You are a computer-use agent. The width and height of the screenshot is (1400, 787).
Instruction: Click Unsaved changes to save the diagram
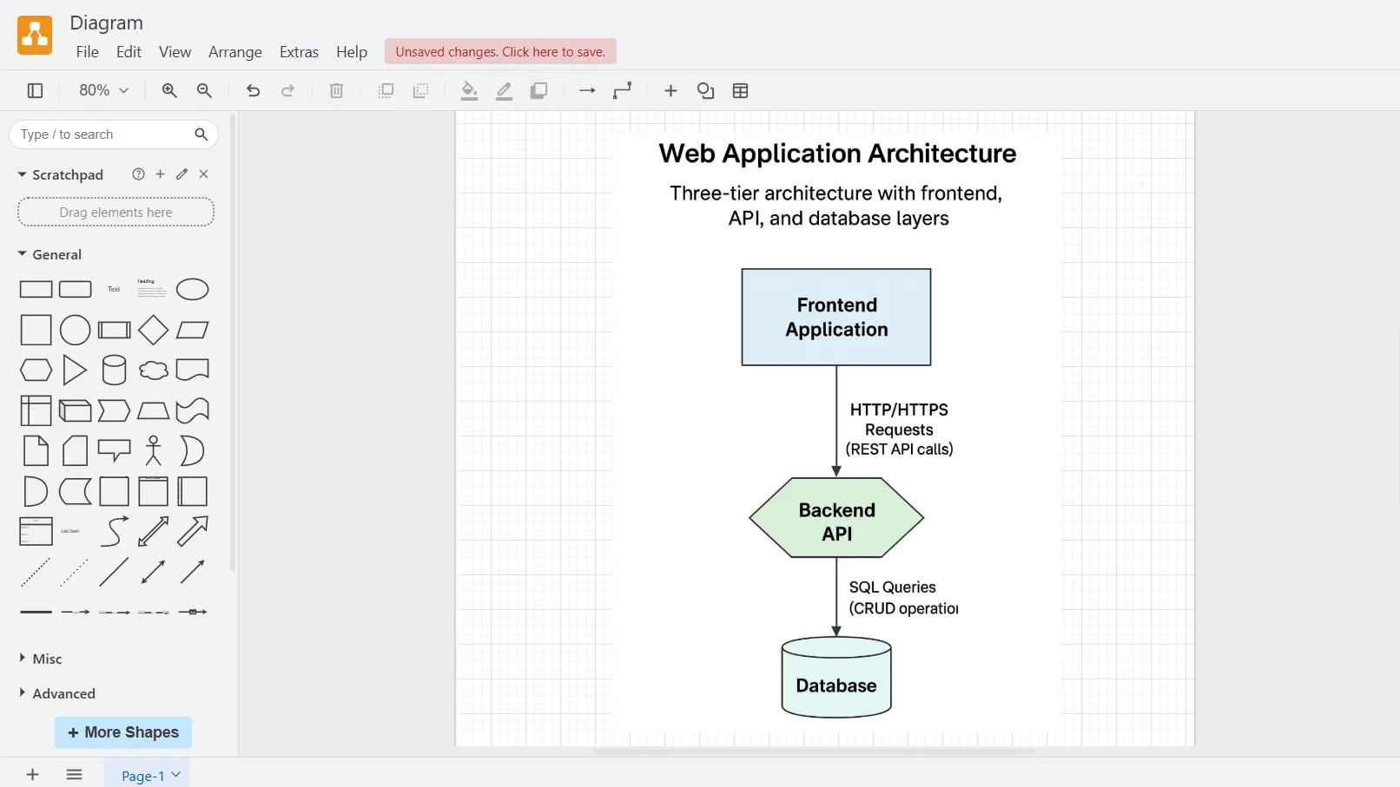[x=499, y=51]
